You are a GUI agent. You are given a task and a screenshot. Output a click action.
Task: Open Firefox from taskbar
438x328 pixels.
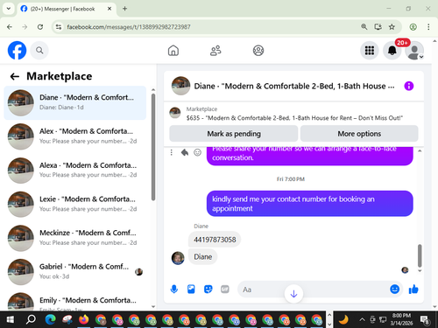(x=84, y=320)
